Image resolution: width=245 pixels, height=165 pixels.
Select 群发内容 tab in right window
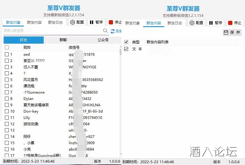pyautogui.click(x=154, y=23)
